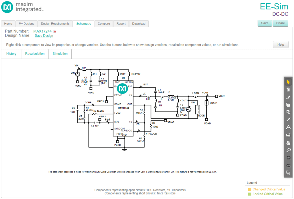Select the hand pan tool
Viewport: 294px width, 199px height.
point(288,143)
